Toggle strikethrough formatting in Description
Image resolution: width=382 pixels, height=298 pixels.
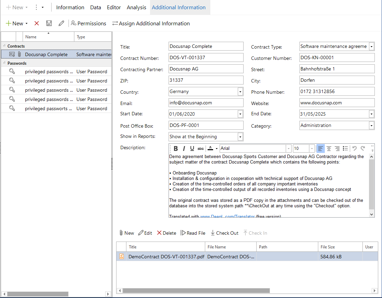pyautogui.click(x=200, y=148)
